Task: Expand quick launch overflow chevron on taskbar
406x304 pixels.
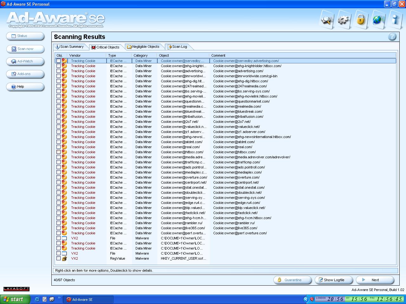Action: [59, 298]
